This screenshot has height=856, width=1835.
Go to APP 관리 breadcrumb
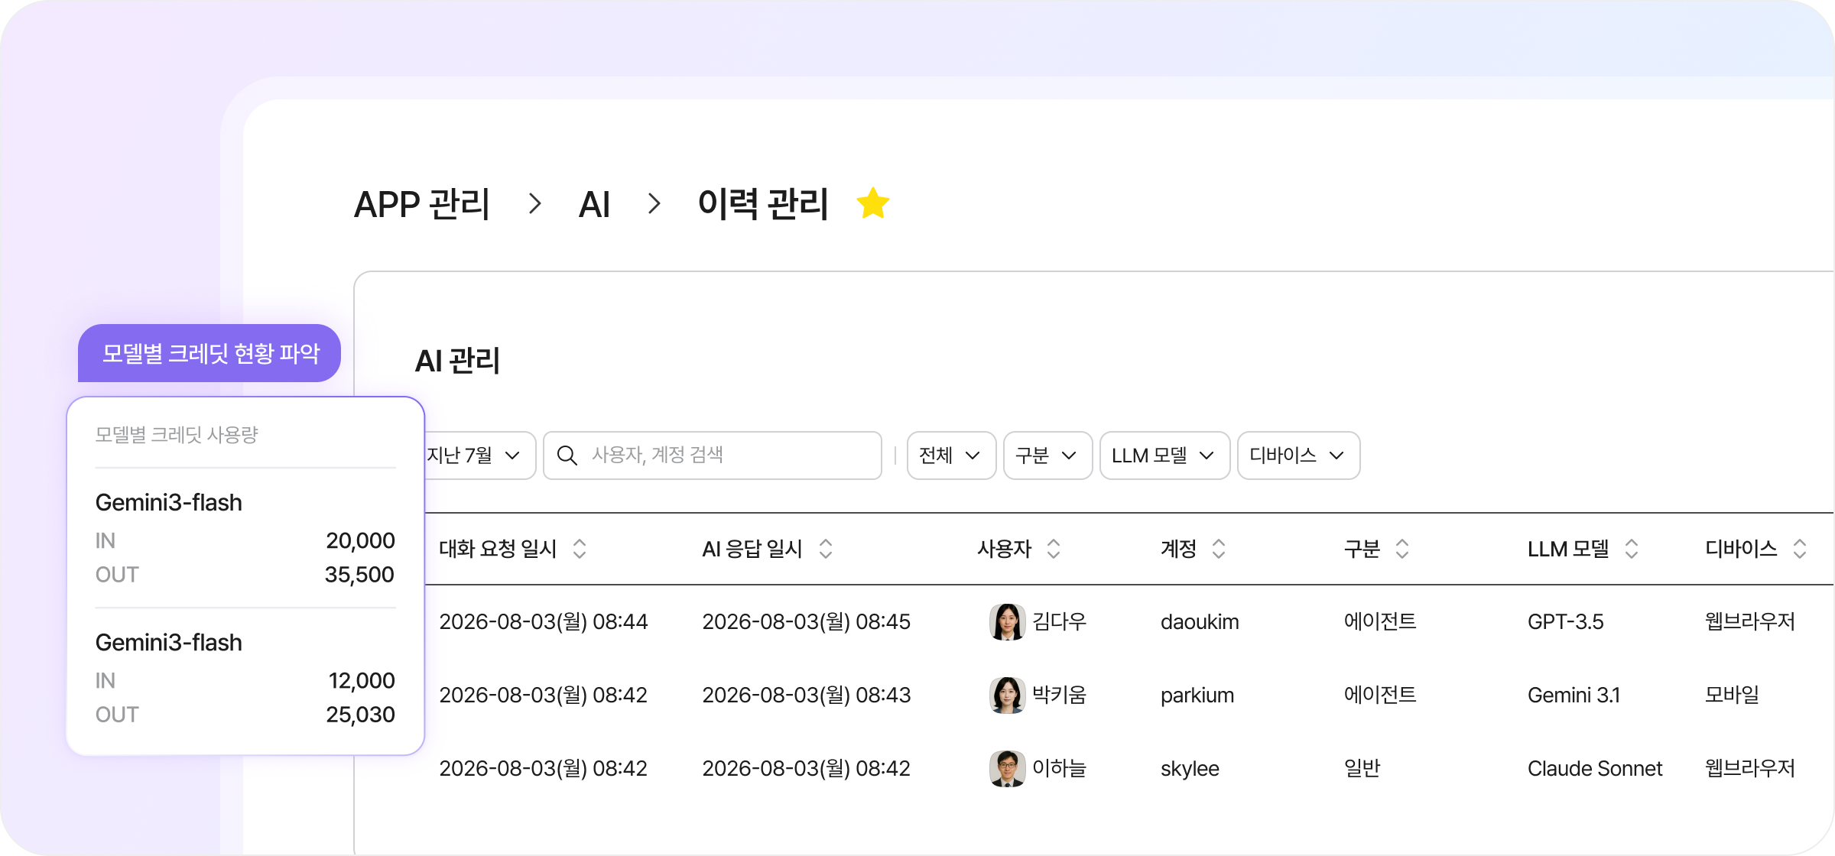pyautogui.click(x=421, y=204)
